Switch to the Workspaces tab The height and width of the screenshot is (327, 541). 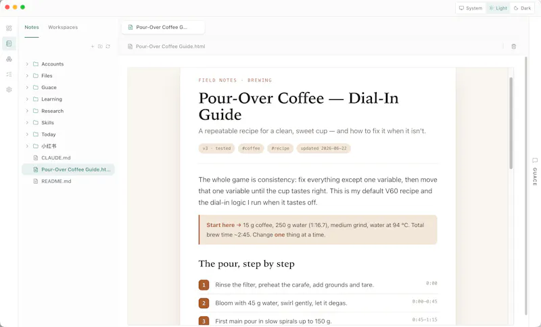(63, 27)
